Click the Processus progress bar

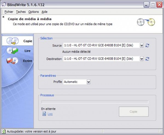coord(95,102)
